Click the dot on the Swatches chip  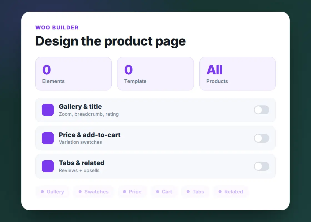80,192
